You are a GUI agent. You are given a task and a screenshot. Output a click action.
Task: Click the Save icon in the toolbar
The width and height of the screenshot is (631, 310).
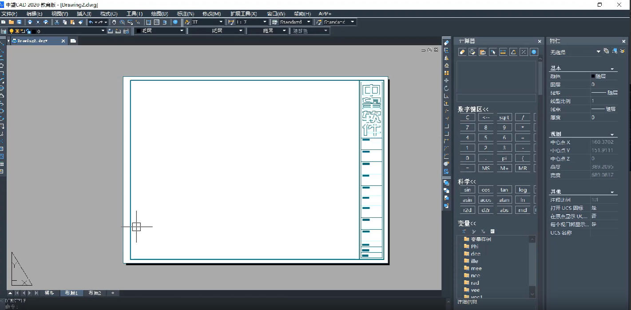(x=19, y=22)
